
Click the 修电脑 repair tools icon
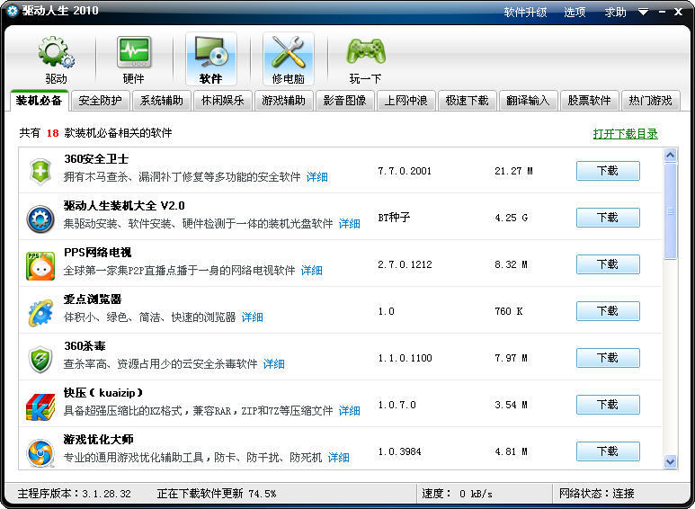pos(288,54)
